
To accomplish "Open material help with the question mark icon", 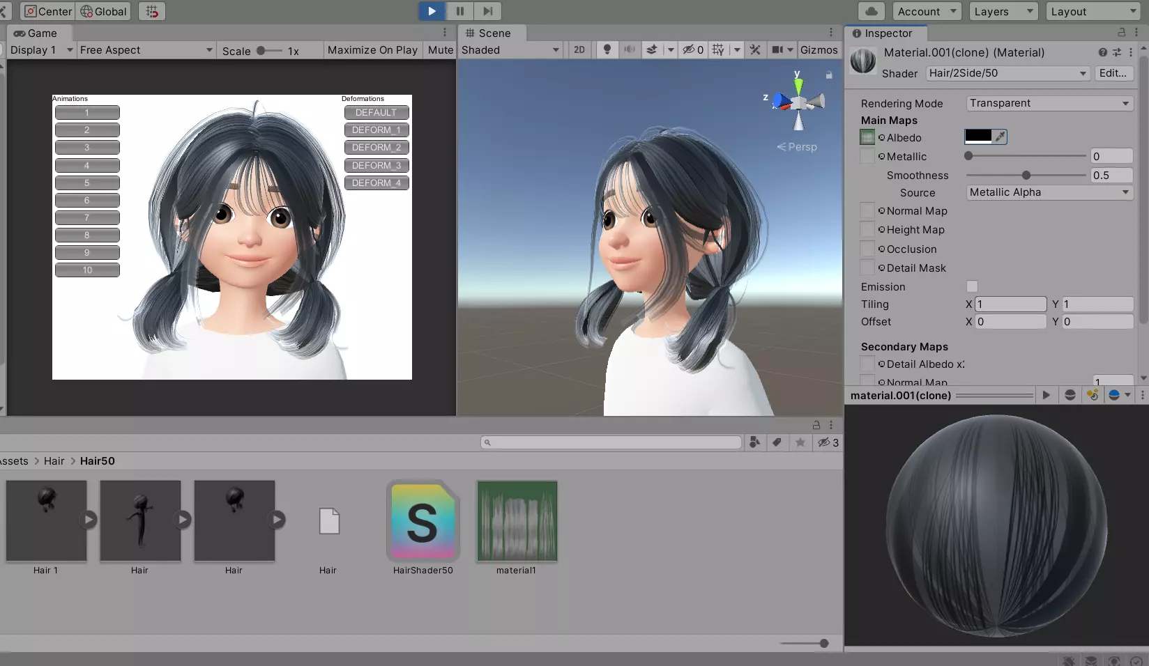I will (x=1102, y=52).
